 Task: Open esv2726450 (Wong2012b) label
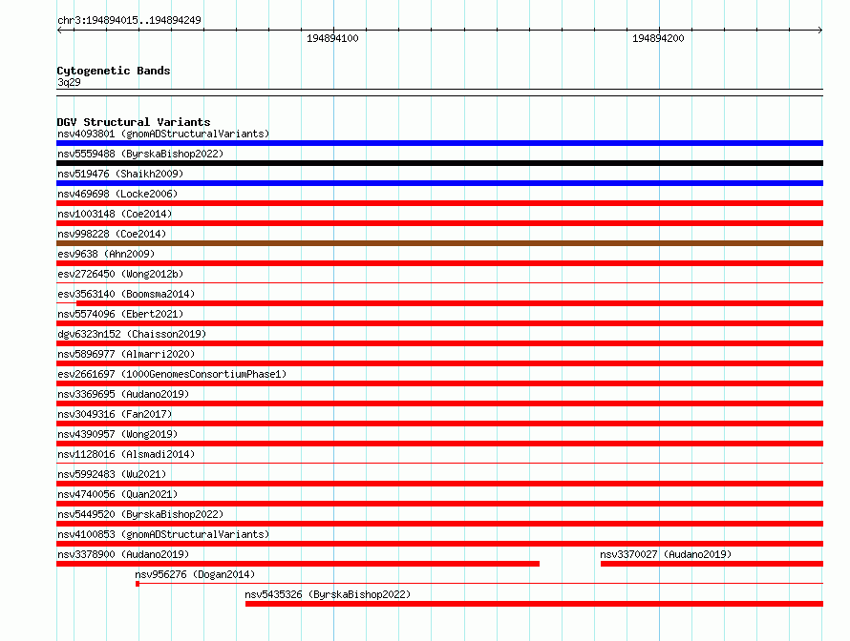coord(120,274)
